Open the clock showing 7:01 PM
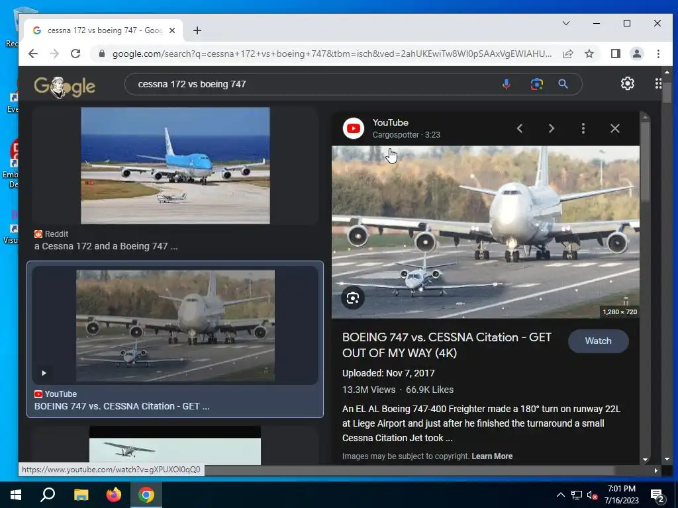 [x=621, y=495]
